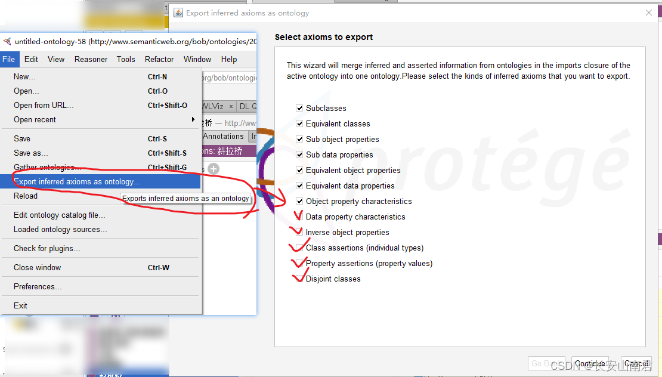Uncheck Equivalent classes checkbox
Screen dimensions: 662x377
pyautogui.click(x=299, y=123)
